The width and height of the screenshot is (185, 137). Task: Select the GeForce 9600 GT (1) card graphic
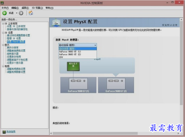coord(78,85)
